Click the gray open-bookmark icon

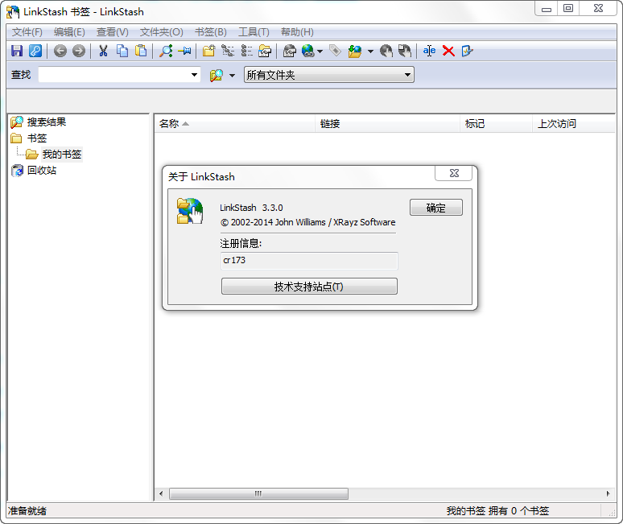(x=290, y=51)
